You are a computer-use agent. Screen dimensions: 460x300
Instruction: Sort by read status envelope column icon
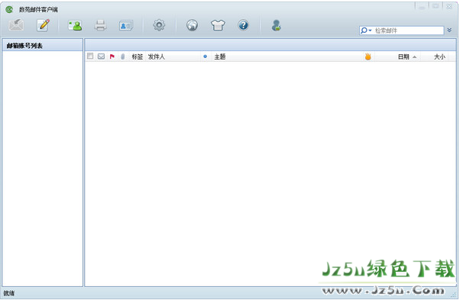101,56
